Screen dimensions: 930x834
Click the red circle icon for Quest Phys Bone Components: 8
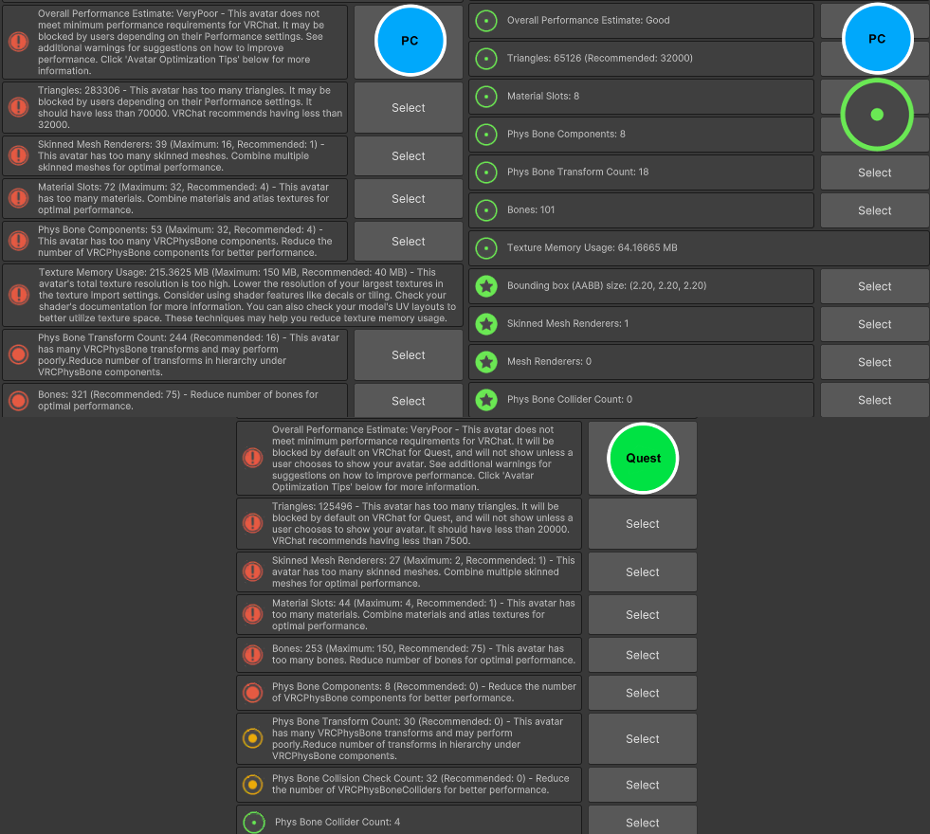pos(253,693)
